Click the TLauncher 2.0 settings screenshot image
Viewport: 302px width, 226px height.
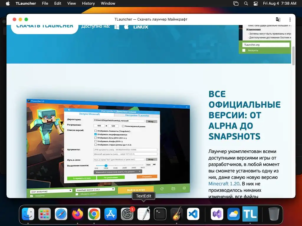[108, 148]
